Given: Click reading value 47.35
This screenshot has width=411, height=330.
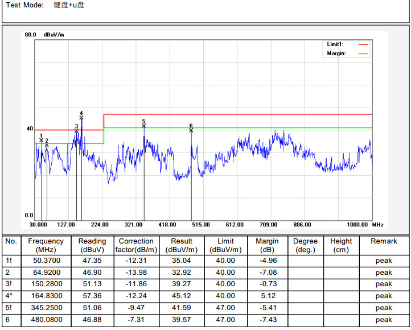Looking at the screenshot, I should click(92, 261).
